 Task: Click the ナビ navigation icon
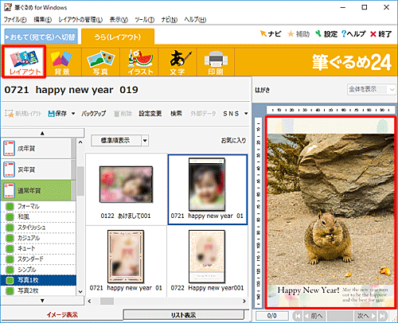pyautogui.click(x=271, y=34)
